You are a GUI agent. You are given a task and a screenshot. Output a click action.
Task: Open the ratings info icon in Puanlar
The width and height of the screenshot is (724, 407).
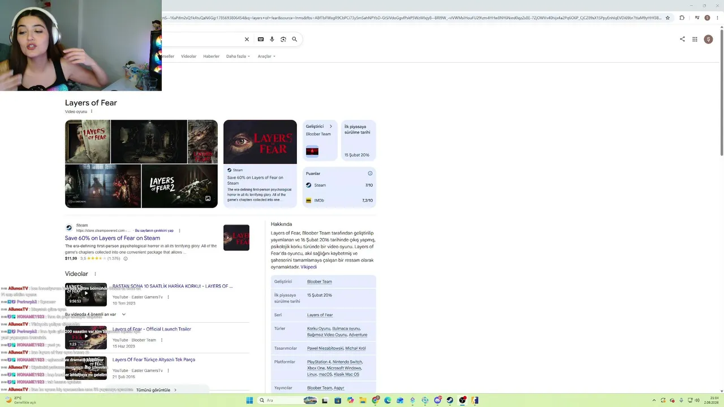(370, 174)
